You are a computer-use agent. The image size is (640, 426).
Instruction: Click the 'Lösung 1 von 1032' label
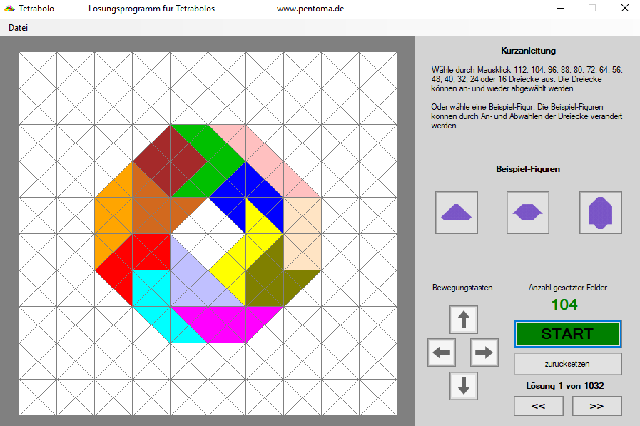coord(565,386)
